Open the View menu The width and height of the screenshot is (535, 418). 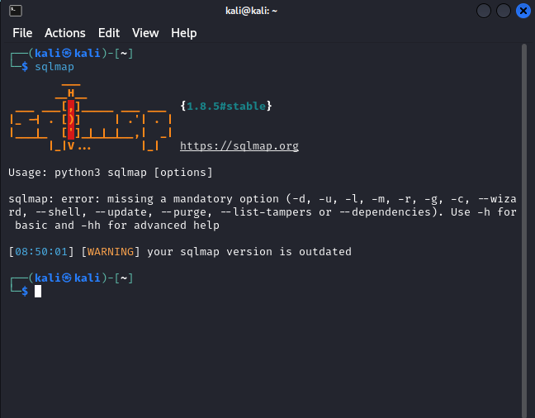point(145,33)
